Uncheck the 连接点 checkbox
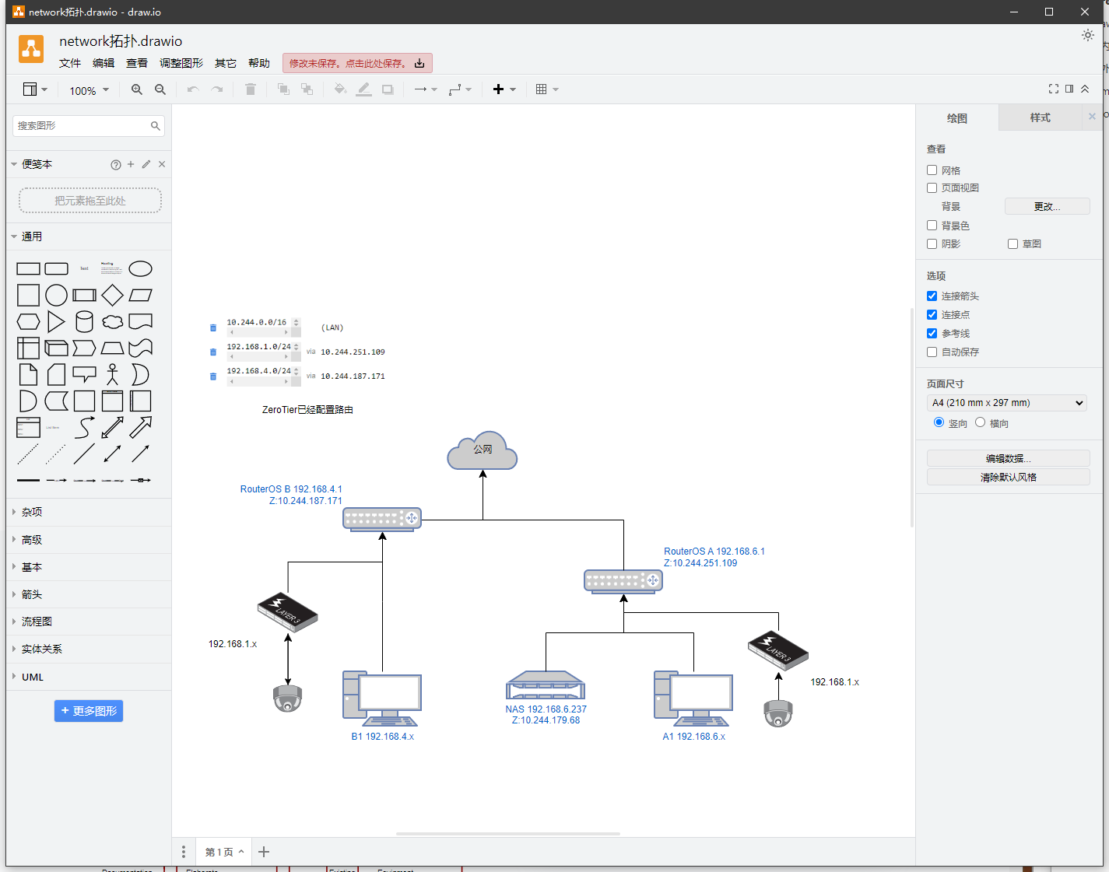The width and height of the screenshot is (1109, 872). point(932,314)
